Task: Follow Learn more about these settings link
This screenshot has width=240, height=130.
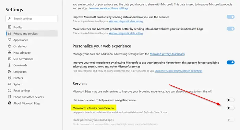Action: [108, 8]
